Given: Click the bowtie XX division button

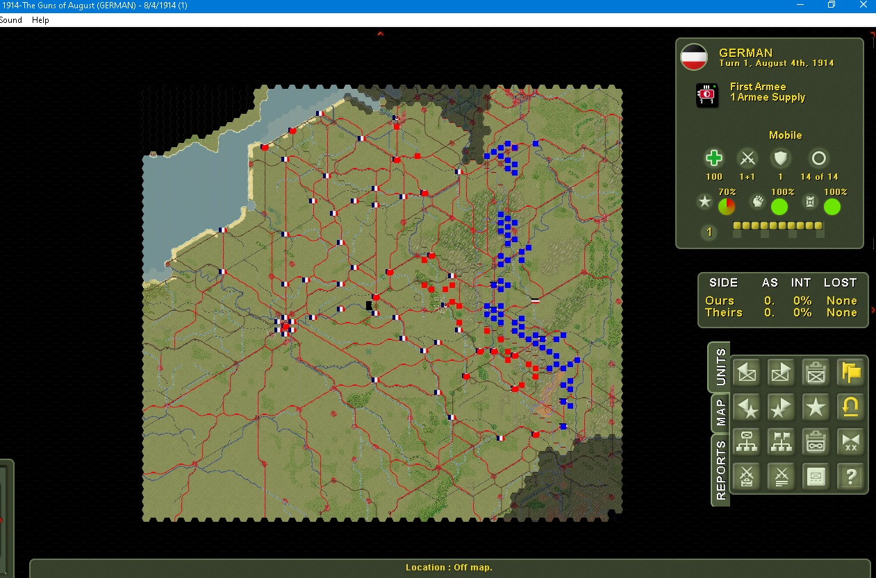Looking at the screenshot, I should (x=850, y=441).
